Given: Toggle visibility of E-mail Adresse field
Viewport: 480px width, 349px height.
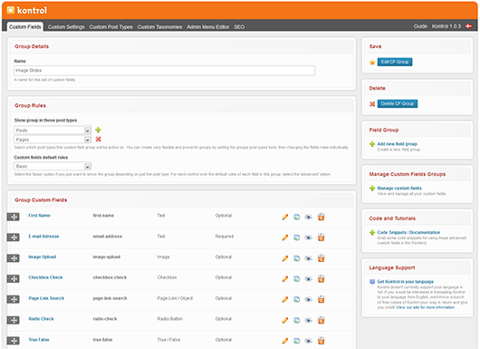Looking at the screenshot, I should [x=309, y=238].
